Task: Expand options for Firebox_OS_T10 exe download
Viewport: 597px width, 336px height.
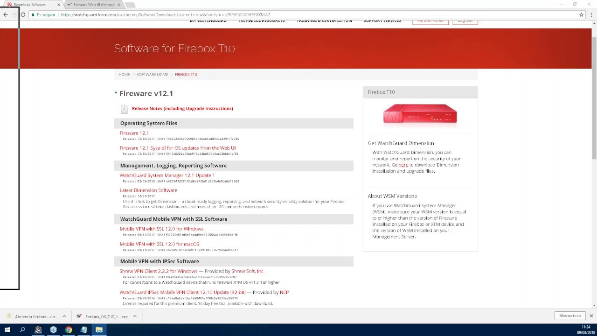Action: (135, 316)
